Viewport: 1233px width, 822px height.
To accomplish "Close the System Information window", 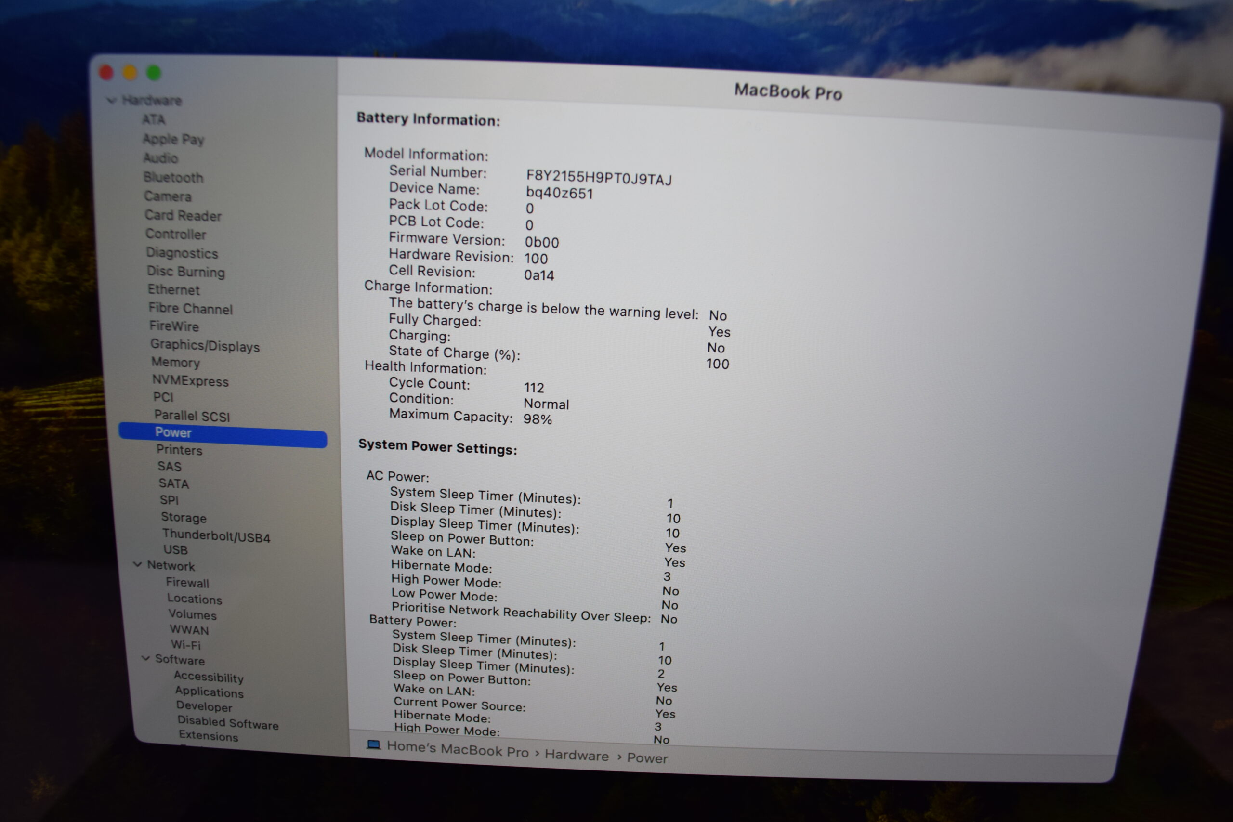I will (106, 72).
